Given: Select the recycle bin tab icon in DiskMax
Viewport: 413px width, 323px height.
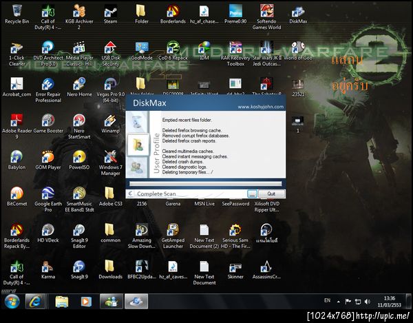Looking at the screenshot, I should coord(137,123).
